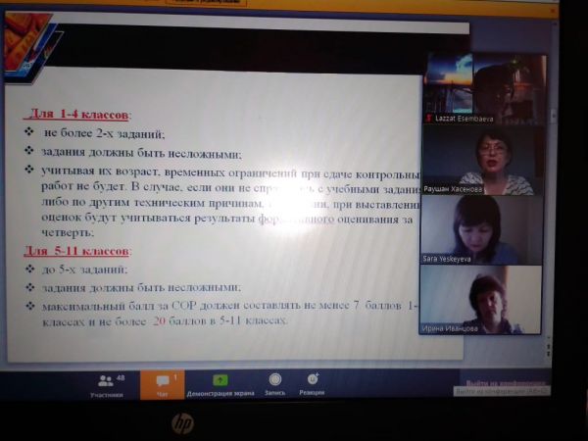
Task: Open the Реакции reactions menu
Action: pyautogui.click(x=313, y=381)
